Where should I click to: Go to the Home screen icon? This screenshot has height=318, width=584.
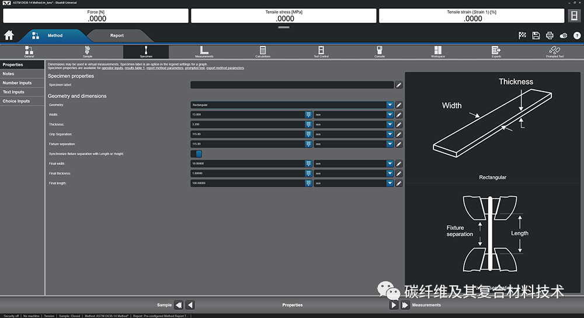(9, 36)
